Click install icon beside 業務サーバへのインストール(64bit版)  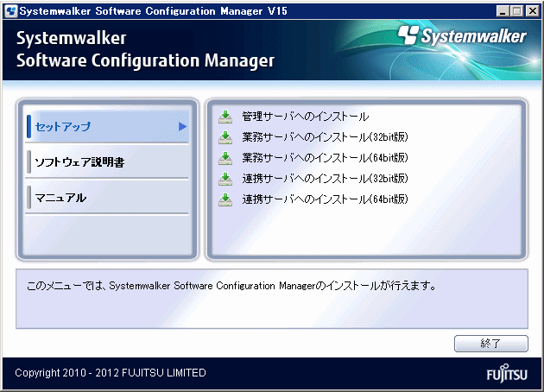pos(225,158)
